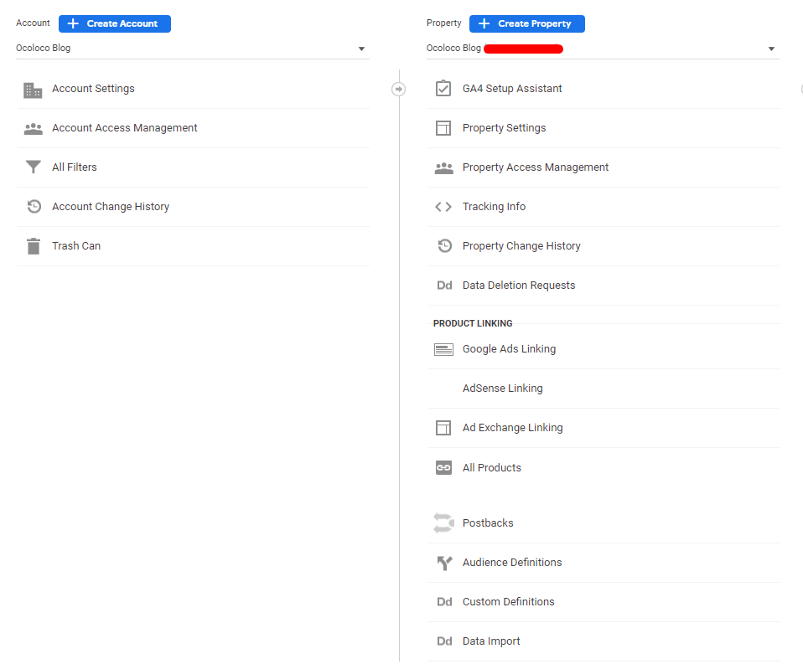Click the Account Change History clock icon
The image size is (803, 664).
click(x=34, y=206)
